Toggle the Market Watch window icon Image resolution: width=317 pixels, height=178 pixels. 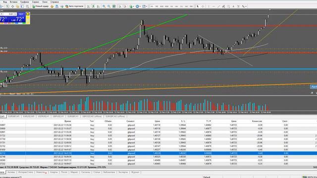[7, 6]
